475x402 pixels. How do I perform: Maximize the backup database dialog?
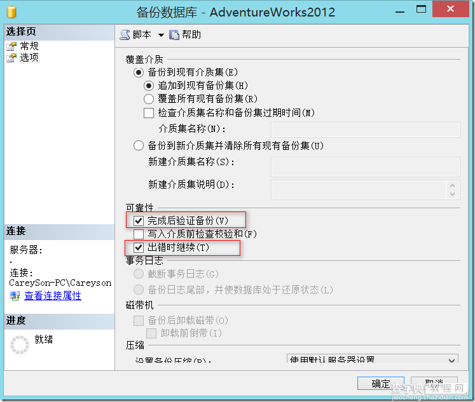click(421, 10)
